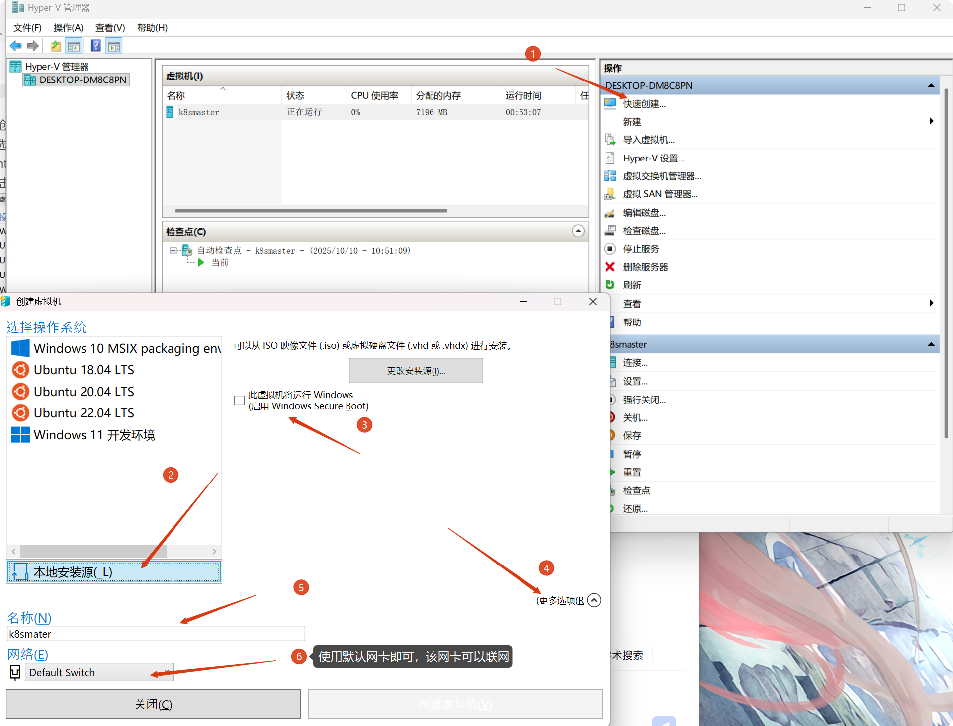The width and height of the screenshot is (953, 726).
Task: Click the 虚拟交换机管理器 icon
Action: coord(610,176)
